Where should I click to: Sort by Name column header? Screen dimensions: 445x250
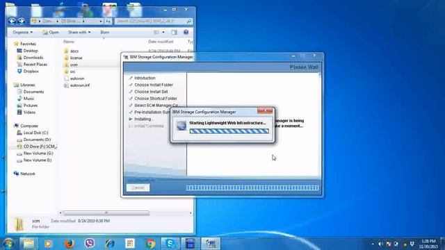pos(69,42)
